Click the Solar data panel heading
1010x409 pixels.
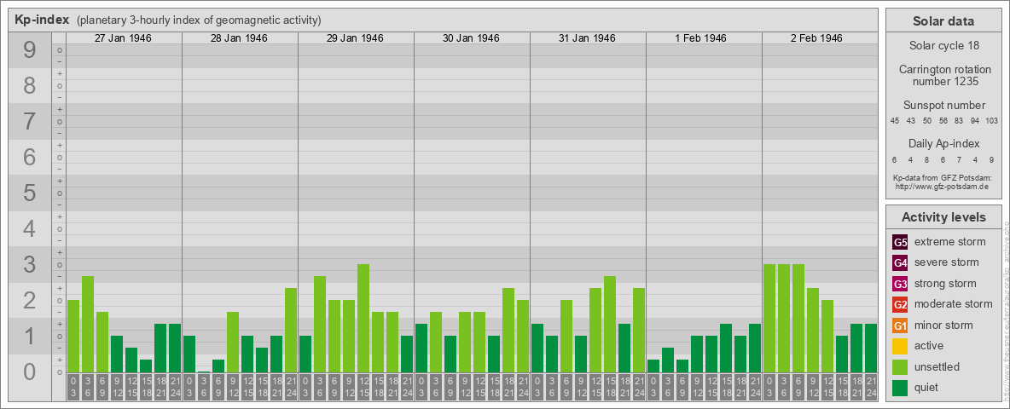[943, 21]
